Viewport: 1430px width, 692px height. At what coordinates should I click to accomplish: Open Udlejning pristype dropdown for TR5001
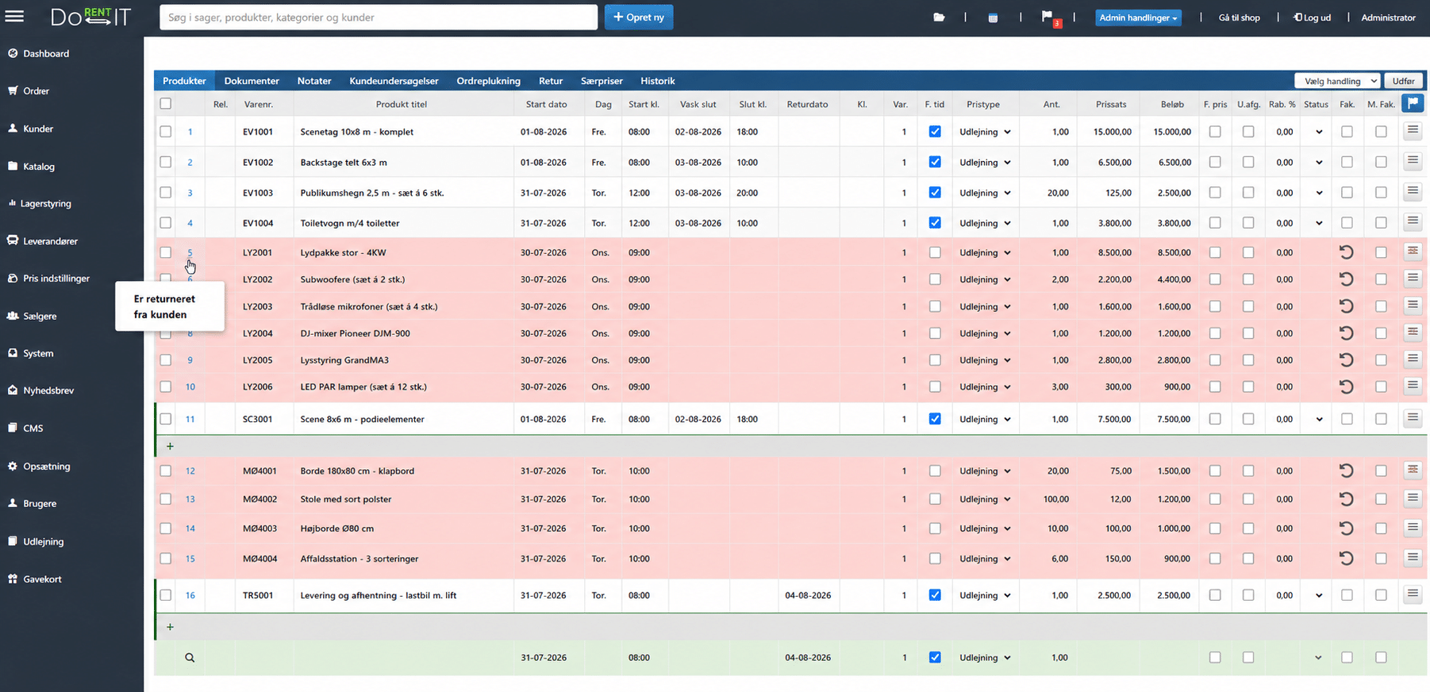[985, 595]
